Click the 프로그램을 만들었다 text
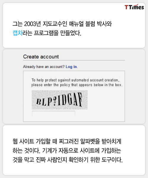 click(x=57, y=33)
